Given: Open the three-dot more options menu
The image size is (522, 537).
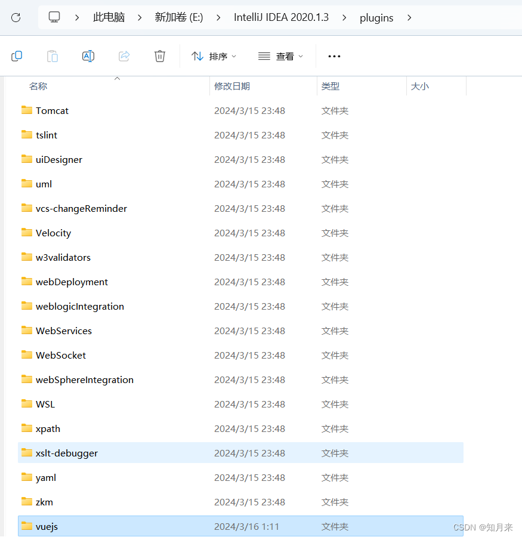Looking at the screenshot, I should coord(334,56).
